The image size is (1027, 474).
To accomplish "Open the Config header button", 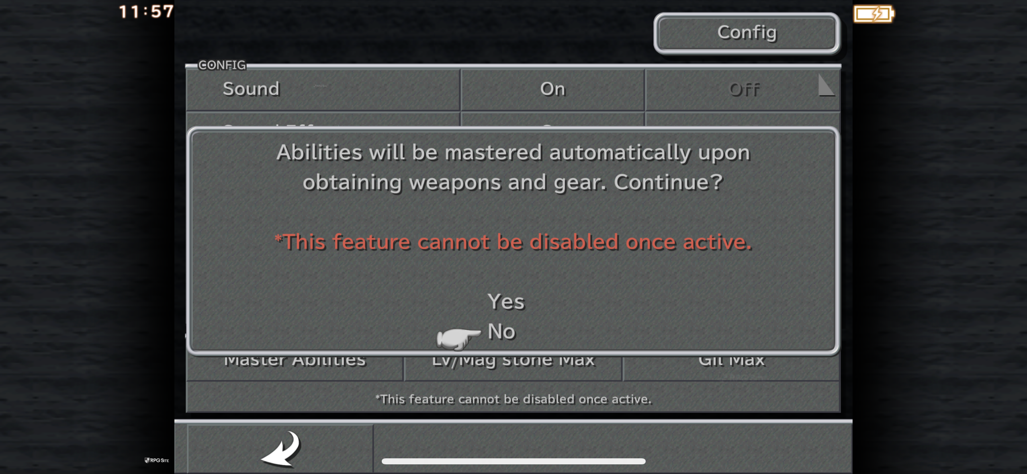I will tap(747, 33).
